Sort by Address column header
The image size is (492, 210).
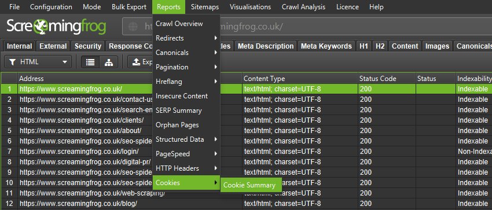click(85, 78)
